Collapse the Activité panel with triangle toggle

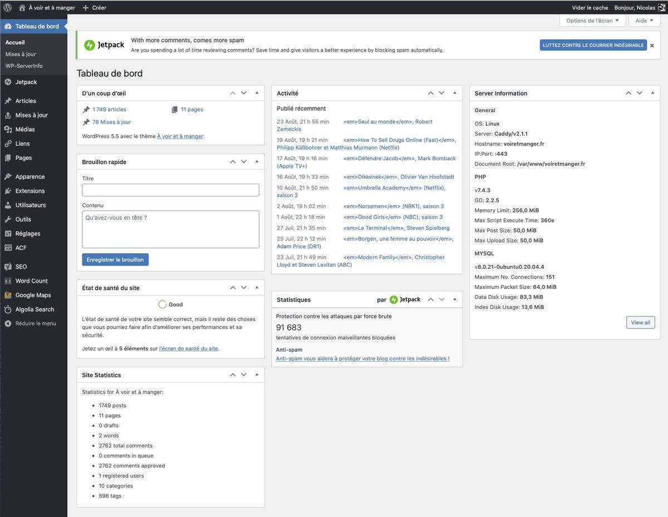[455, 93]
